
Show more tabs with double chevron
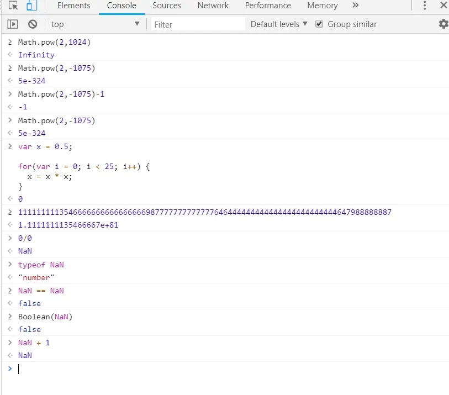click(355, 5)
